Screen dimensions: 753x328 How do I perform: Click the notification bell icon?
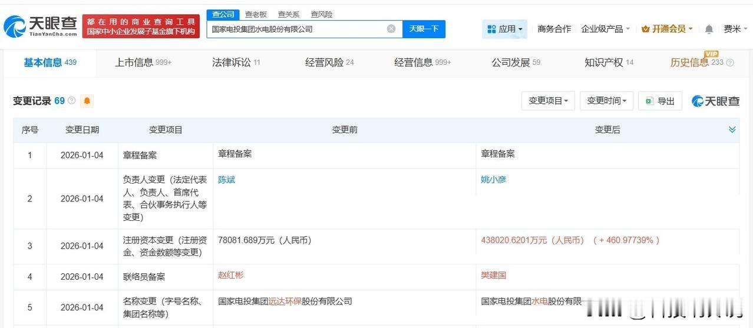[x=709, y=29]
